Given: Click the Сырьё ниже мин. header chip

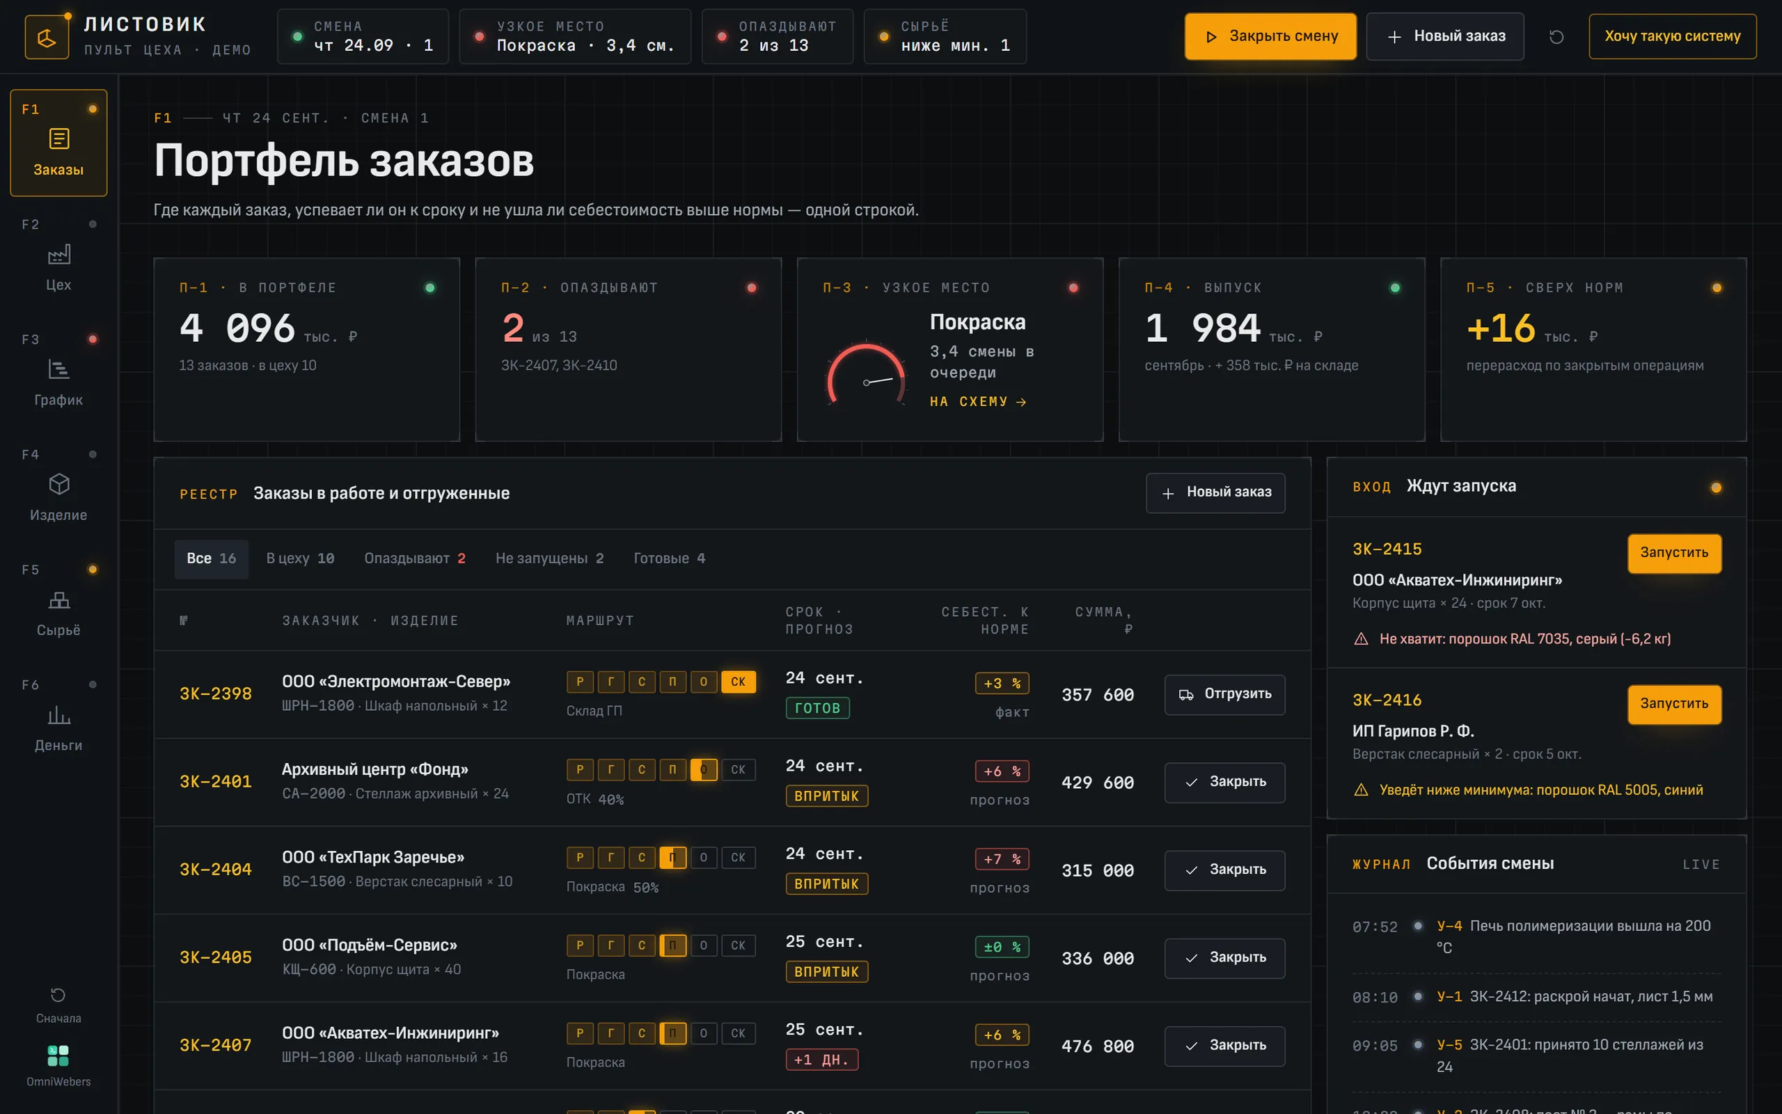Looking at the screenshot, I should pyautogui.click(x=945, y=37).
